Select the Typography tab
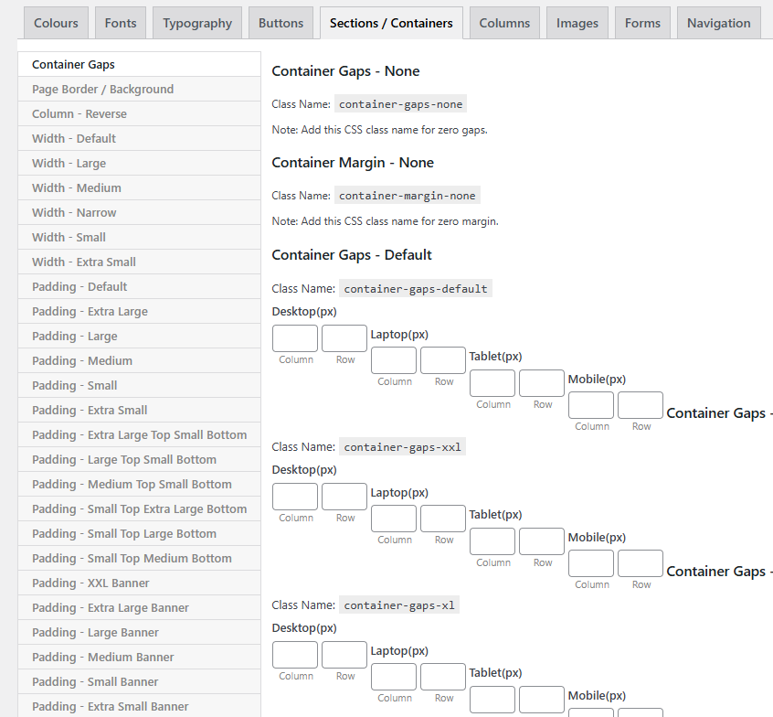 [197, 23]
